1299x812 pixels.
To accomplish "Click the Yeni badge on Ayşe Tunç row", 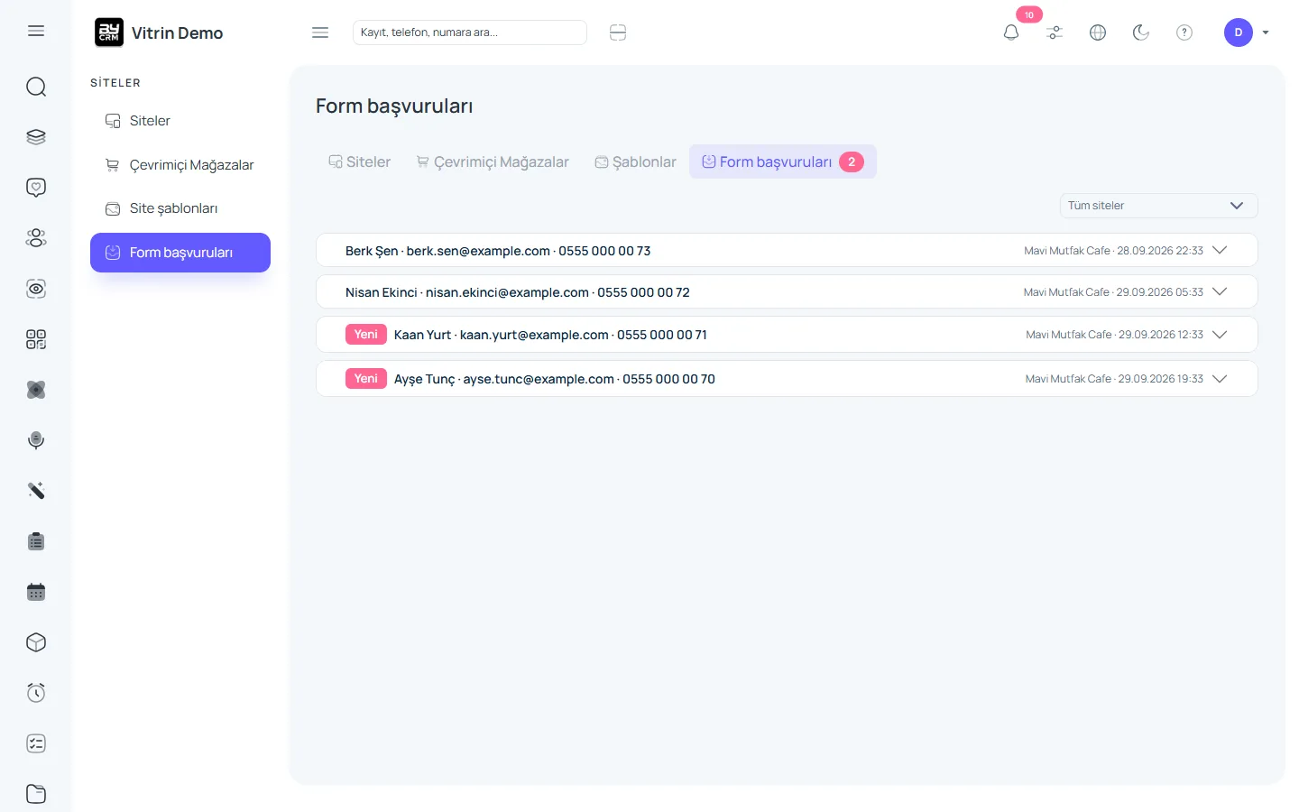I will click(366, 379).
